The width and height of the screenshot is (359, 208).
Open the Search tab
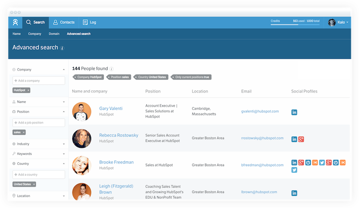(35, 22)
